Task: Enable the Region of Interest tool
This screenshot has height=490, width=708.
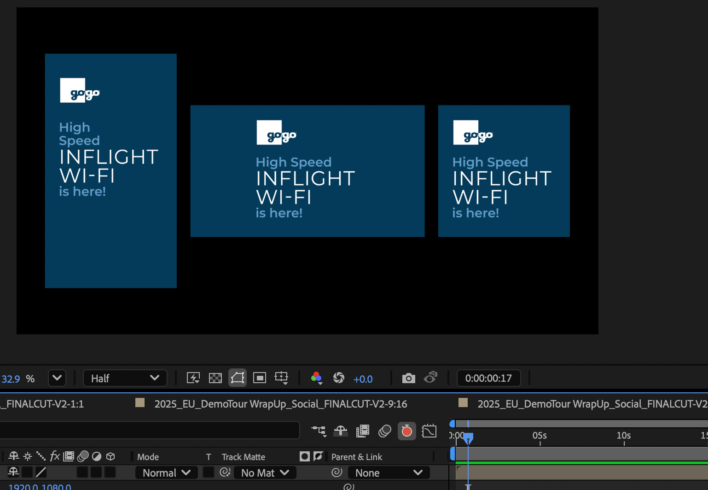Action: click(260, 378)
